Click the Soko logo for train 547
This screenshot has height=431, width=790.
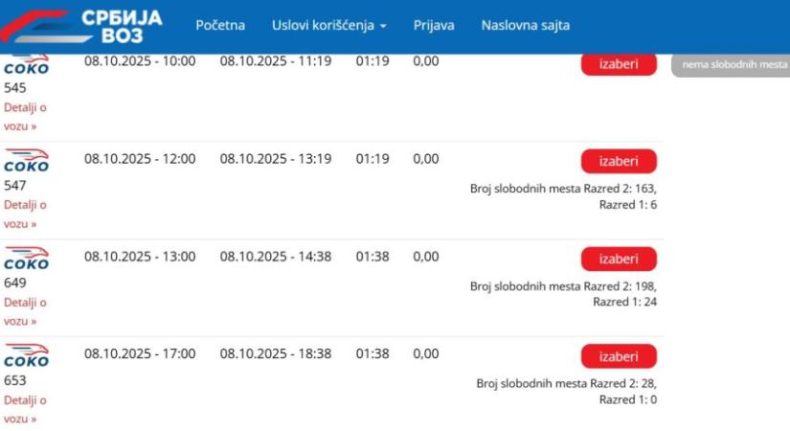pos(27,161)
